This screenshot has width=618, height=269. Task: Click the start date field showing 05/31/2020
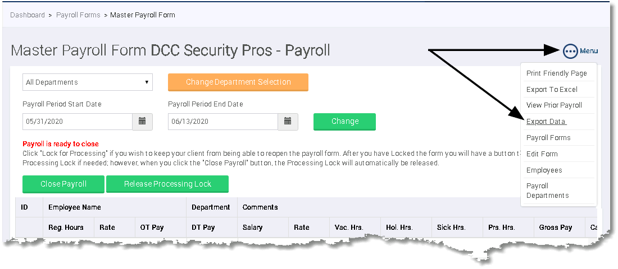[78, 122]
